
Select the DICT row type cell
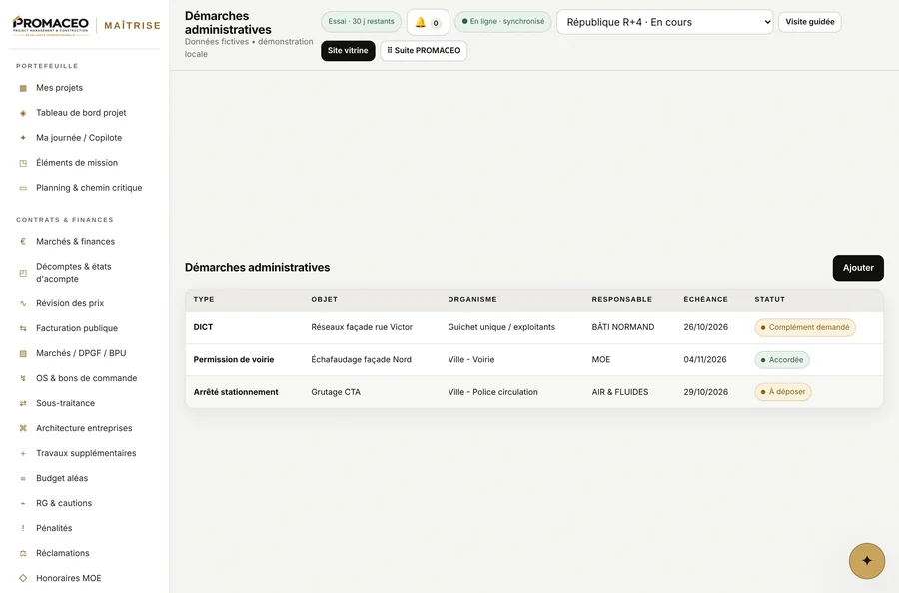[203, 327]
